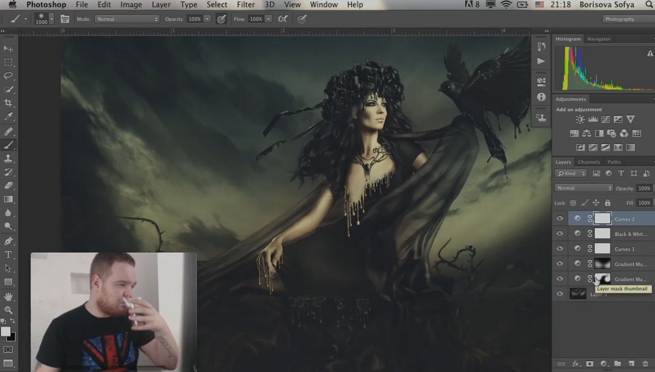The height and width of the screenshot is (372, 655).
Task: Open the Select menu
Action: pyautogui.click(x=217, y=5)
